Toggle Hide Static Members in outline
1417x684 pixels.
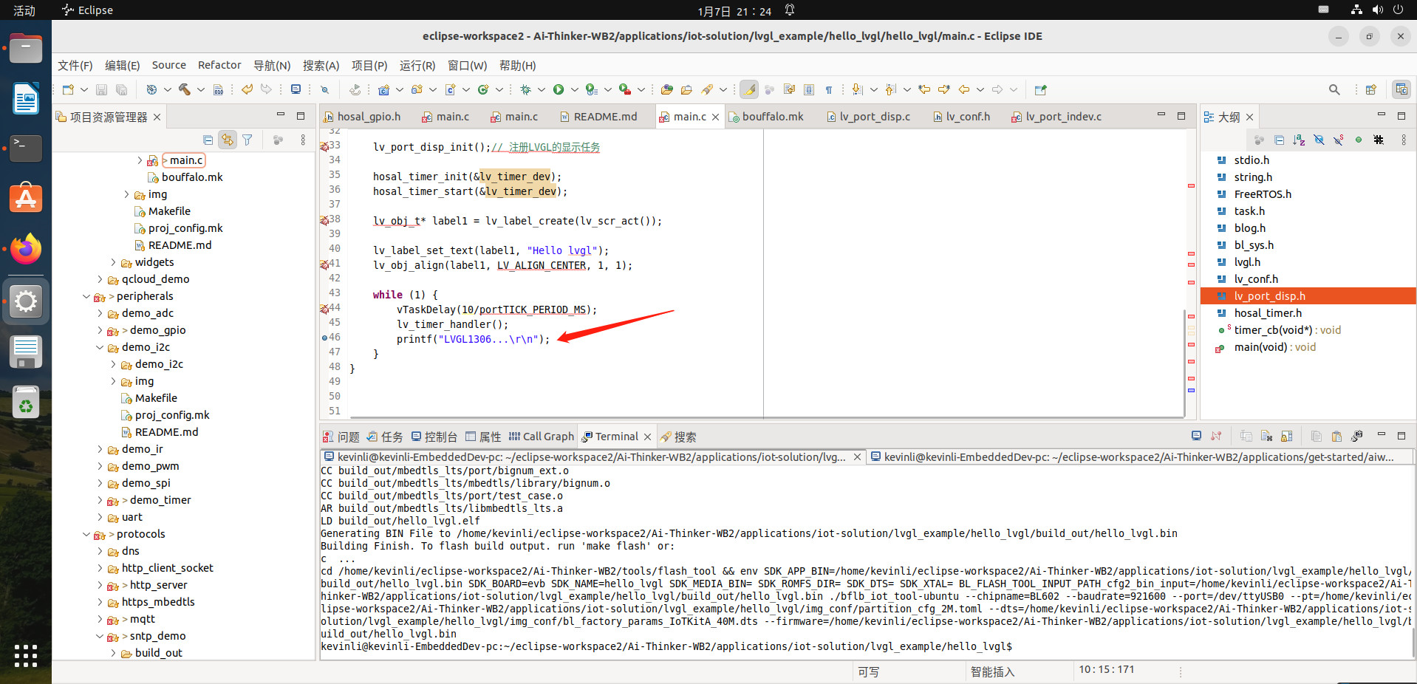click(1339, 140)
